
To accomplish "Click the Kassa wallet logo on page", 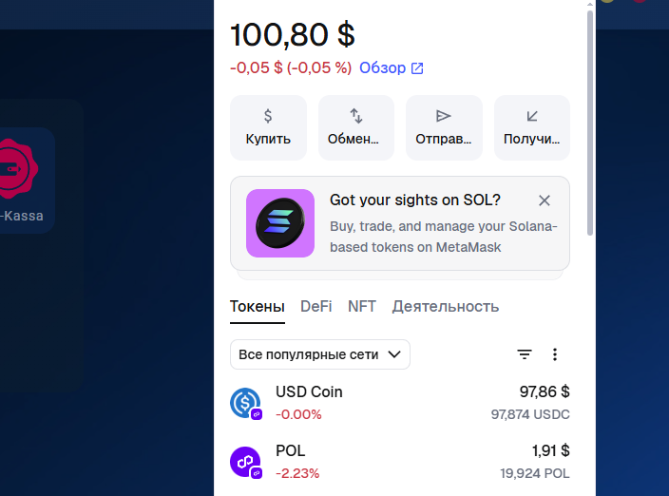I will pos(17,169).
